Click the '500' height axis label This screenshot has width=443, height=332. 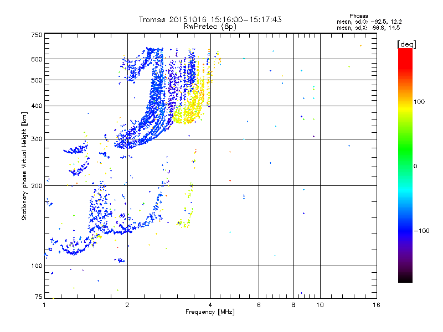pyautogui.click(x=37, y=80)
